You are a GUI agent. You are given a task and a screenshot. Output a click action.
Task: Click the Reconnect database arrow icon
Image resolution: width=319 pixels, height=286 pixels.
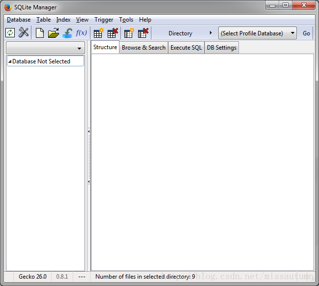pyautogui.click(x=67, y=33)
